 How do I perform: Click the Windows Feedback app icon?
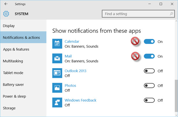point(57,103)
